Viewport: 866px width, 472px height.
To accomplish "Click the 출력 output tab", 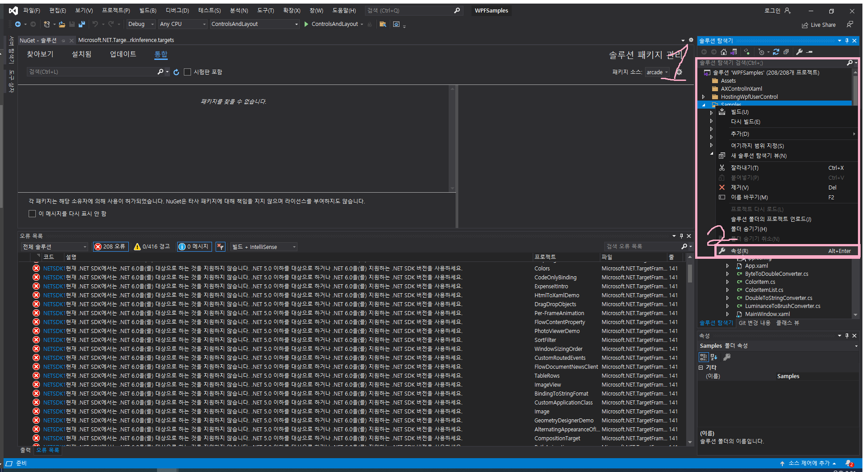I will point(25,450).
